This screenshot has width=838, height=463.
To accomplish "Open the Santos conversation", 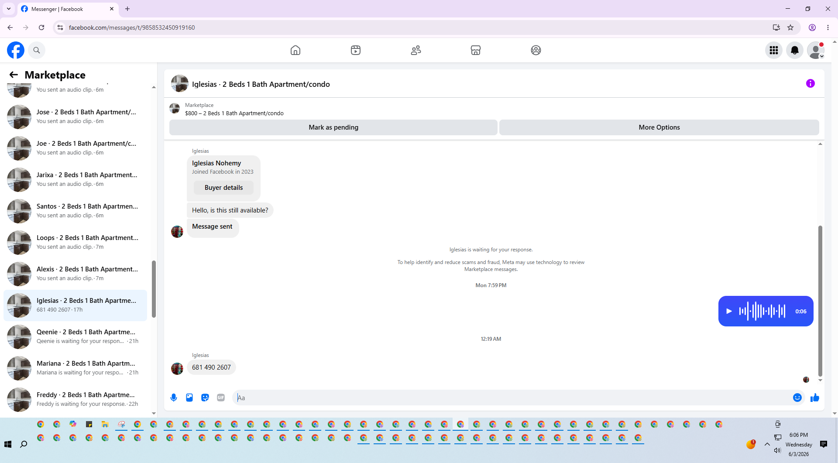I will point(75,211).
